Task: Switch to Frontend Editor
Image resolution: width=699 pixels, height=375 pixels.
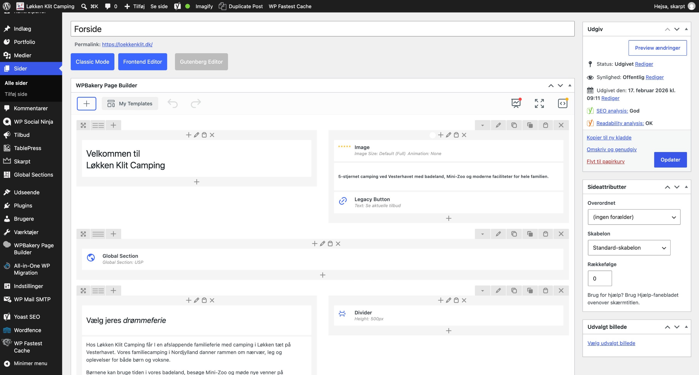Action: (143, 62)
